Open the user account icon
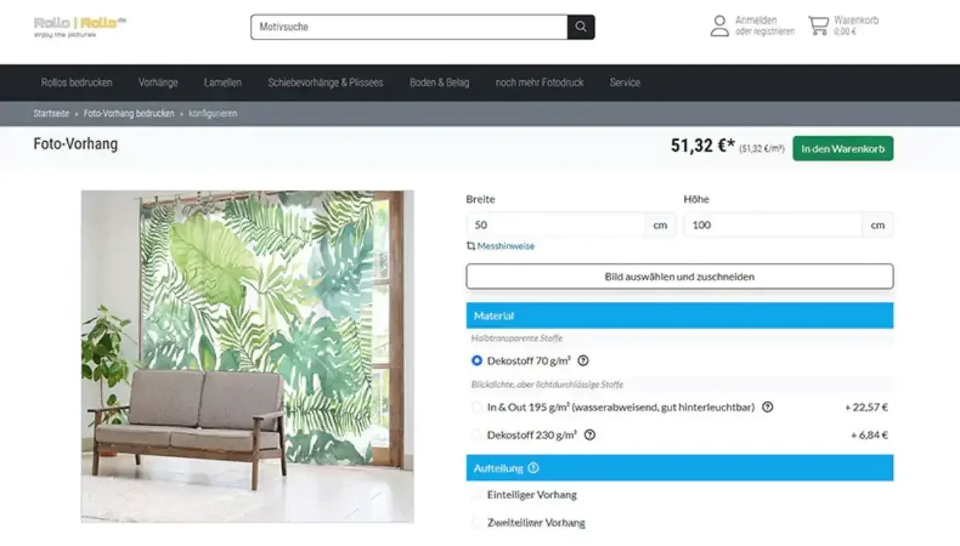The image size is (960, 546). (719, 26)
